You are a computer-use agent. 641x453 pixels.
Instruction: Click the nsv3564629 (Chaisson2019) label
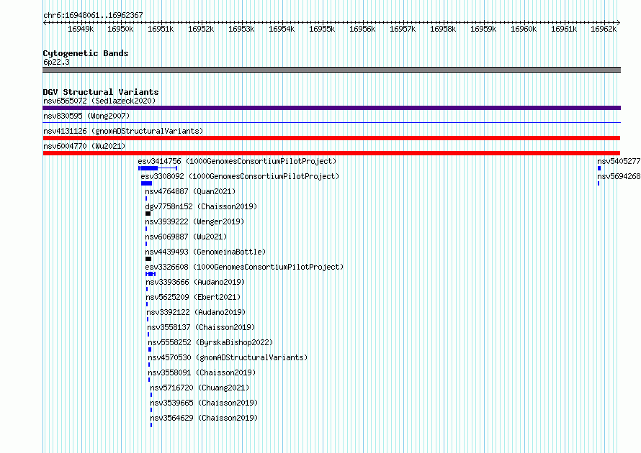pyautogui.click(x=204, y=418)
